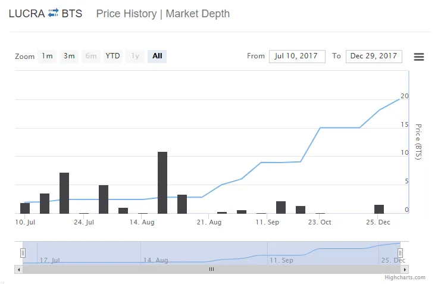The width and height of the screenshot is (441, 284).
Task: Choose the YTD zoom range
Action: coord(113,57)
